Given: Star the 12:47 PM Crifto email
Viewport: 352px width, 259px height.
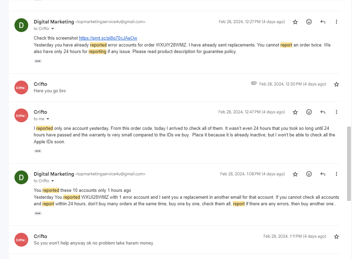Looking at the screenshot, I should click(x=295, y=112).
